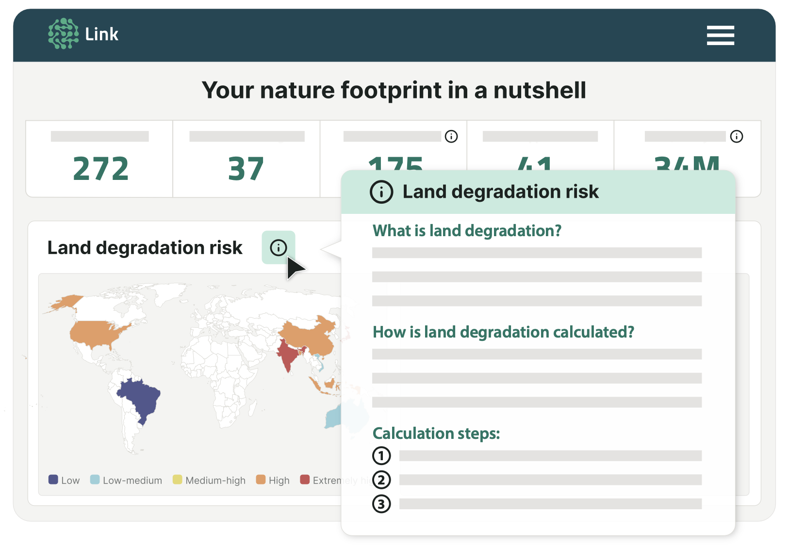The image size is (789, 548).
Task: Click the Low-medium legend color swatch
Action: [x=95, y=480]
